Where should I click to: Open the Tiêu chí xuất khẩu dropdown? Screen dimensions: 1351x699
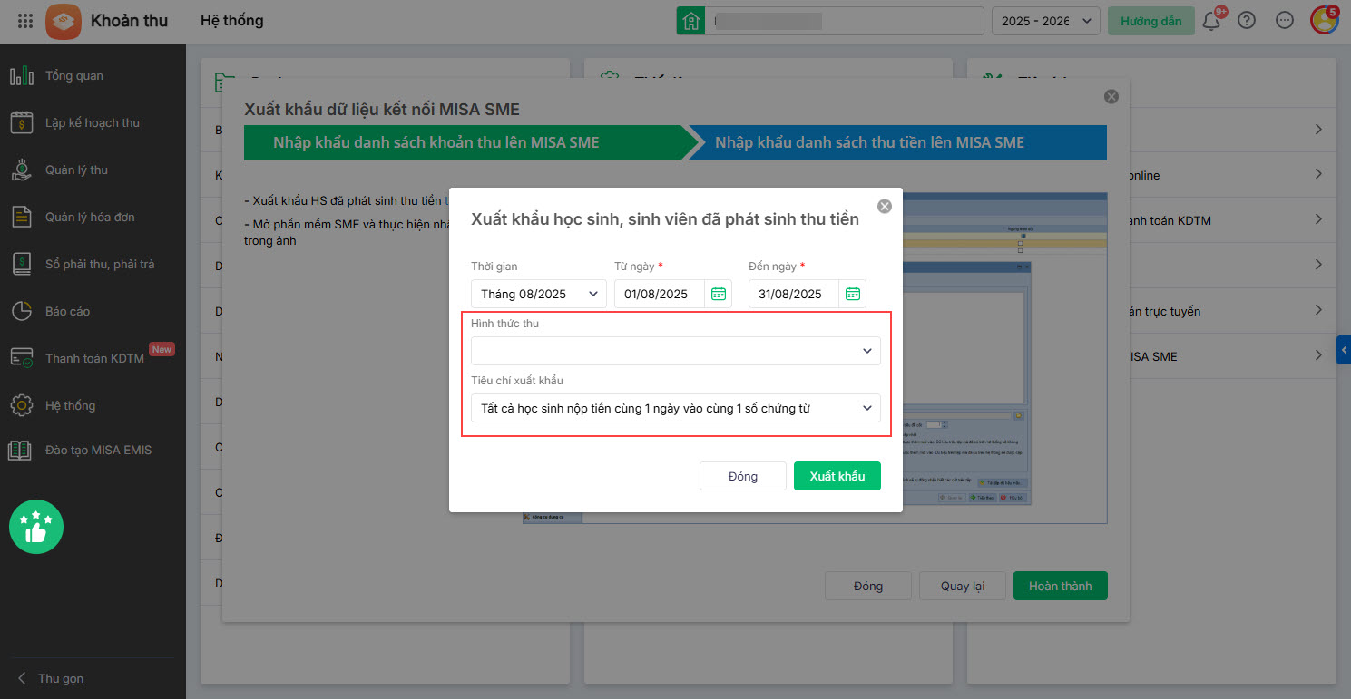coord(676,408)
